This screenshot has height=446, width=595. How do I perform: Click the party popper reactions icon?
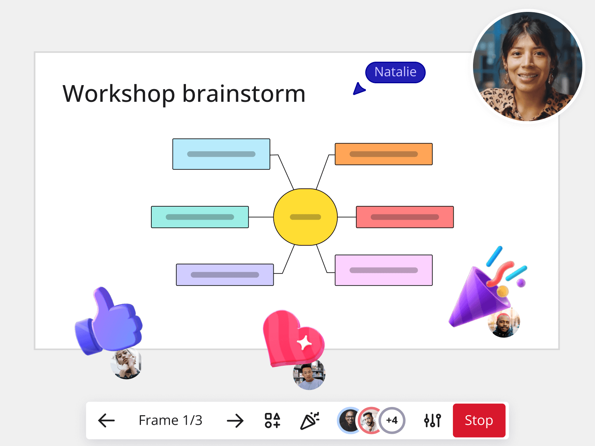pos(309,420)
